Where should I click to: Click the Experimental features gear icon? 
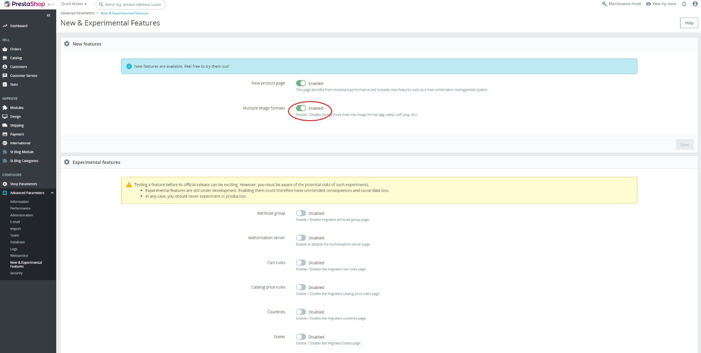[66, 162]
